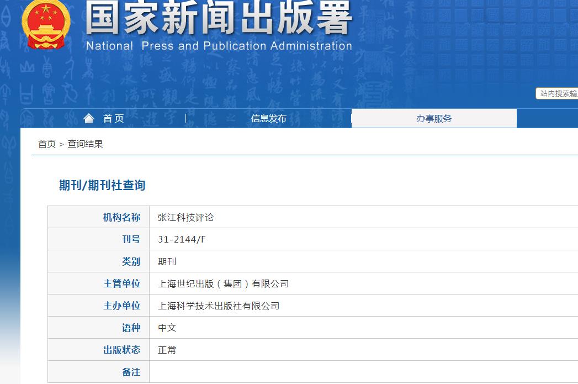This screenshot has height=384, width=578.
Task: Click the national emblem logo
Action: point(46,25)
